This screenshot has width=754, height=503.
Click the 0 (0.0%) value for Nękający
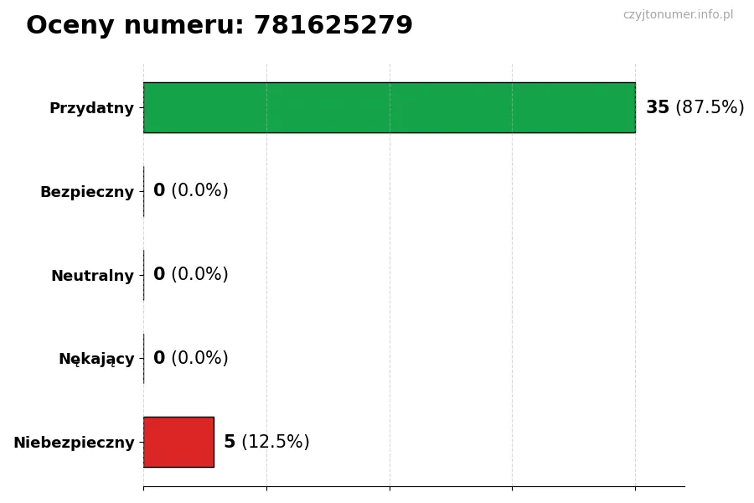190,359
